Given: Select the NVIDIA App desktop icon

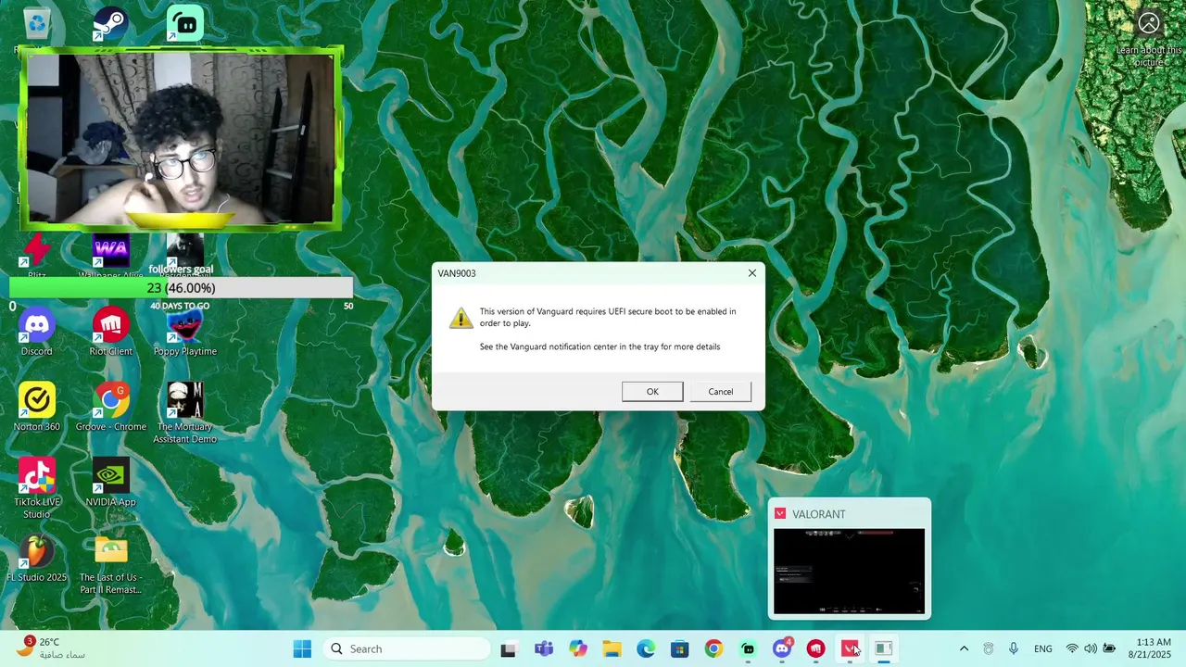Looking at the screenshot, I should point(111,483).
